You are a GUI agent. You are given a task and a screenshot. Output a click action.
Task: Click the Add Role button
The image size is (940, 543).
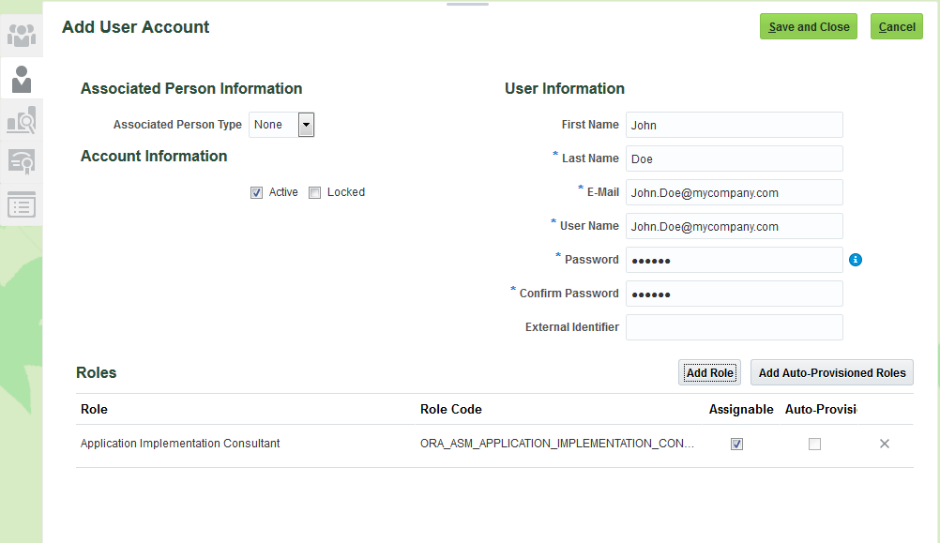coord(709,372)
